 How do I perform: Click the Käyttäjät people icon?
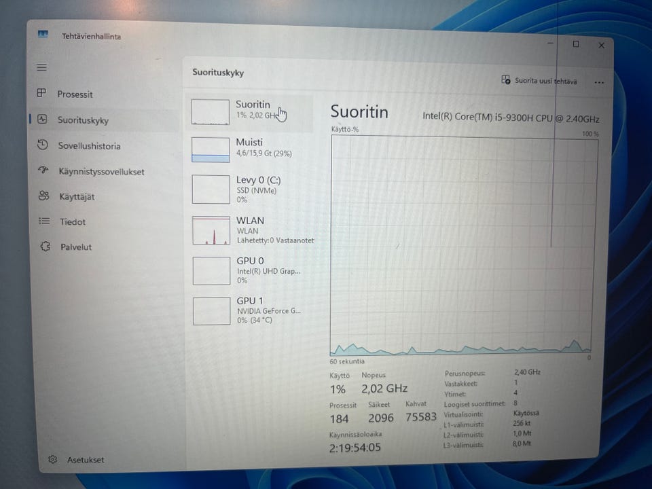(43, 196)
